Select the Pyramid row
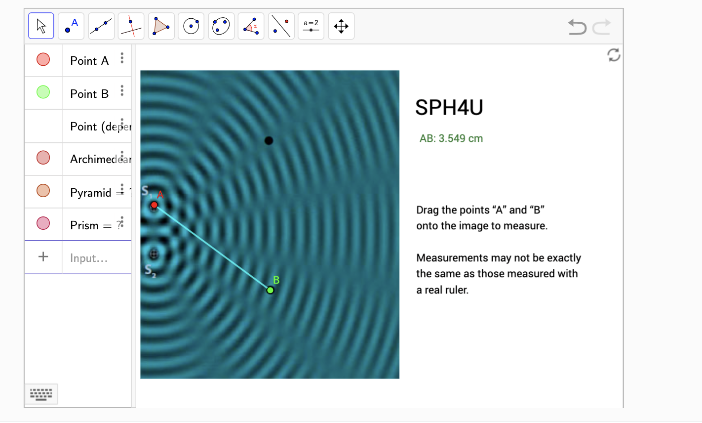Screen dimensions: 702x423 pos(78,192)
